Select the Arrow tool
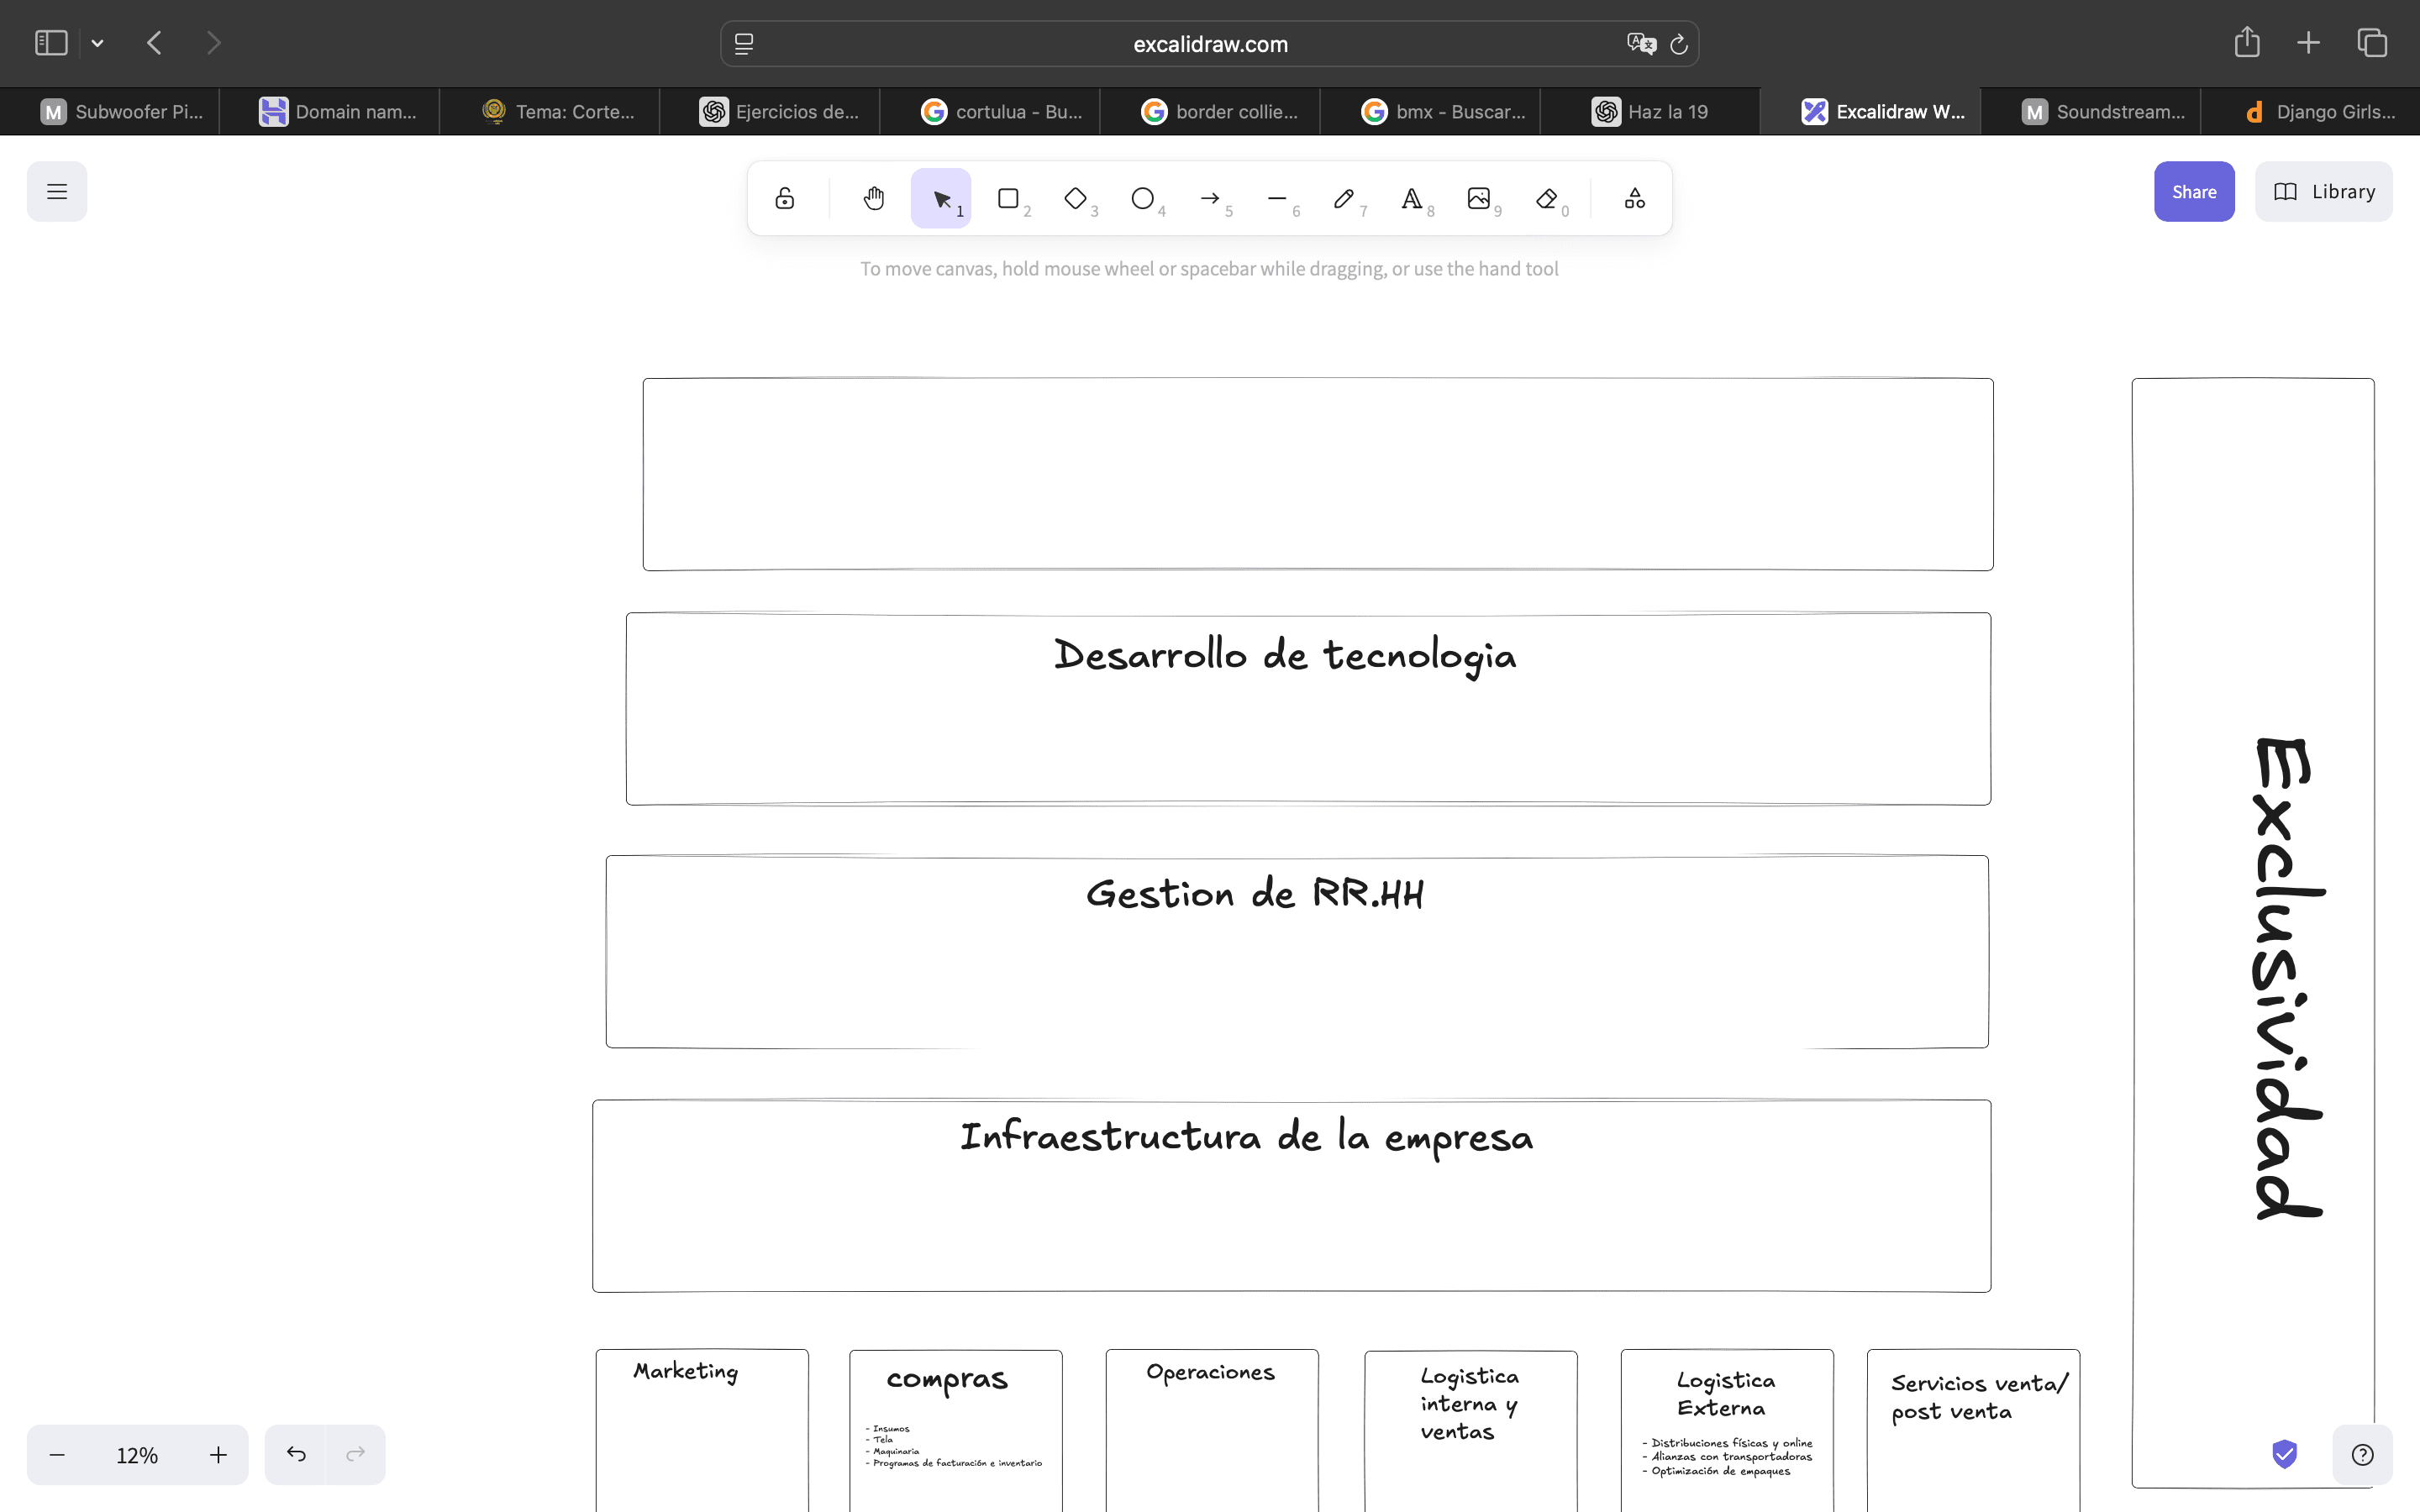The image size is (2420, 1512). click(x=1209, y=198)
